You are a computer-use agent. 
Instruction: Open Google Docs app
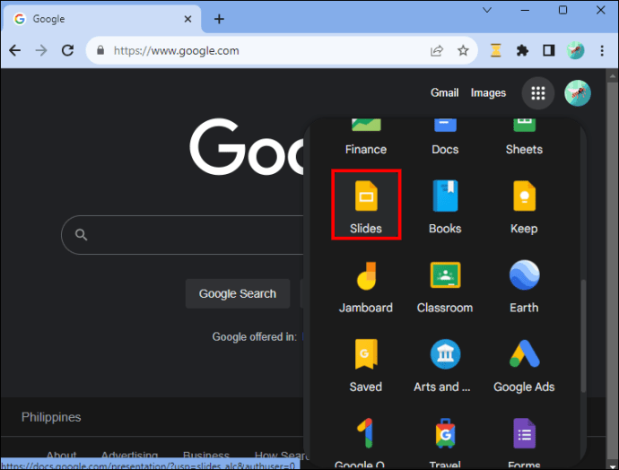445,137
